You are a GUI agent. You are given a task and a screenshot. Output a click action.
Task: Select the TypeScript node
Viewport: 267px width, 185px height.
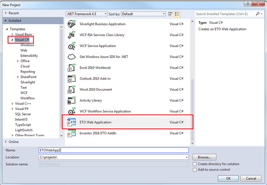pyautogui.click(x=23, y=125)
